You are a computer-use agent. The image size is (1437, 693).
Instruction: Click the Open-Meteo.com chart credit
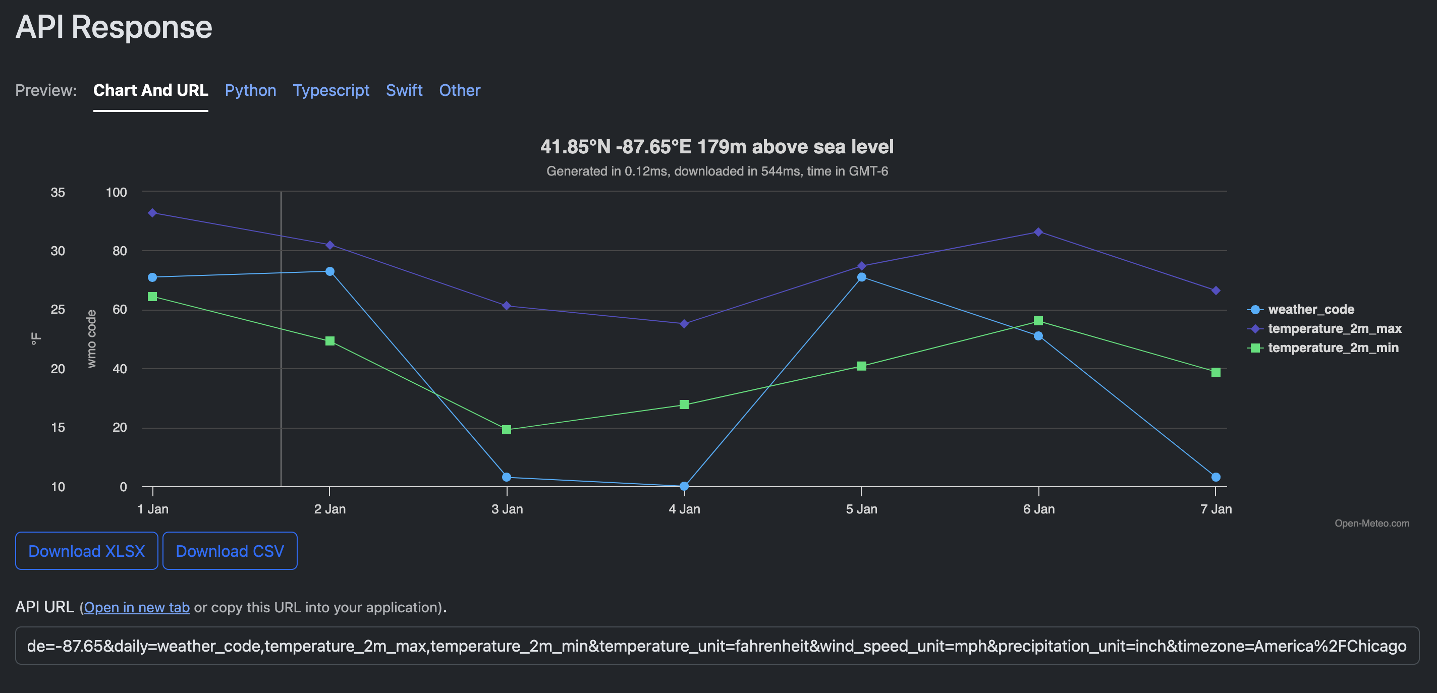(x=1371, y=523)
